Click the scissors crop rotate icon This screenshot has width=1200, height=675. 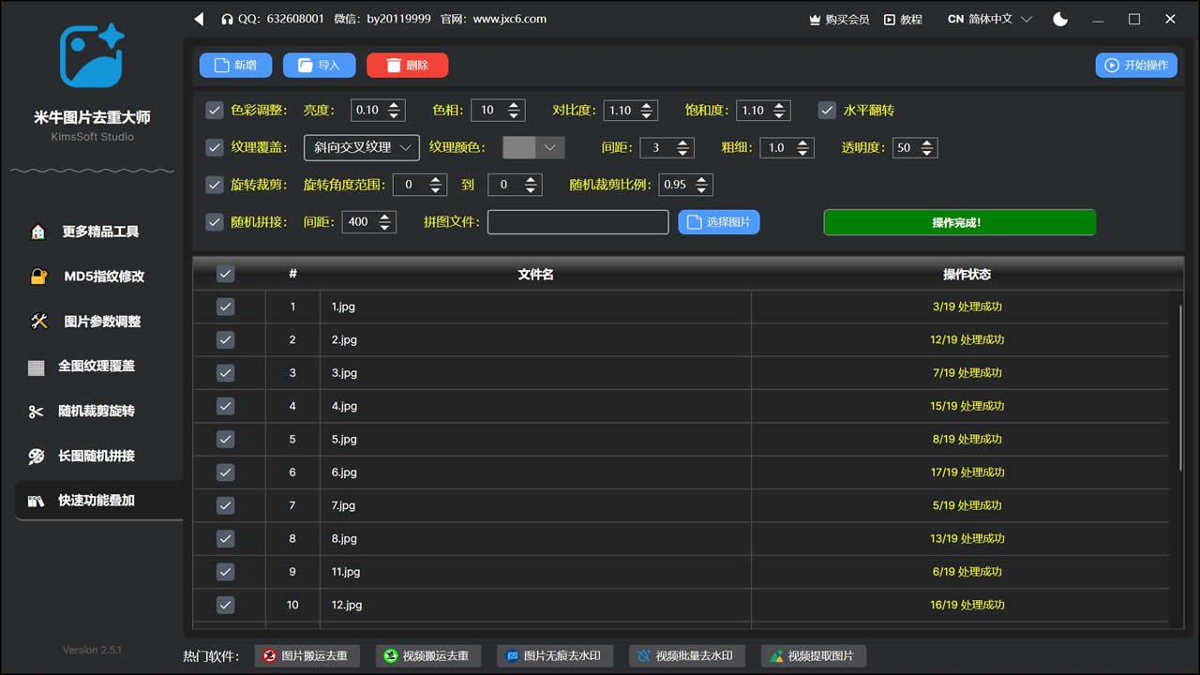point(37,412)
